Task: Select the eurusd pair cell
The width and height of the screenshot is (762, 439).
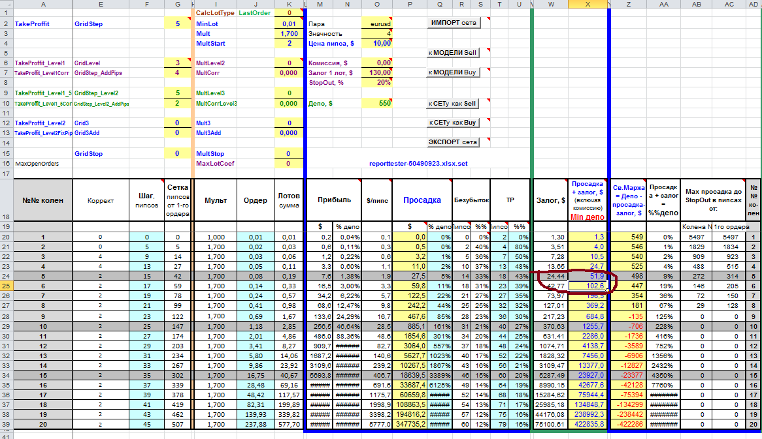Action: coord(376,23)
